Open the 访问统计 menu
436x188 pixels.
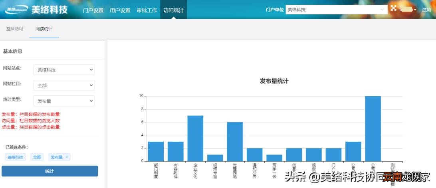(x=174, y=10)
